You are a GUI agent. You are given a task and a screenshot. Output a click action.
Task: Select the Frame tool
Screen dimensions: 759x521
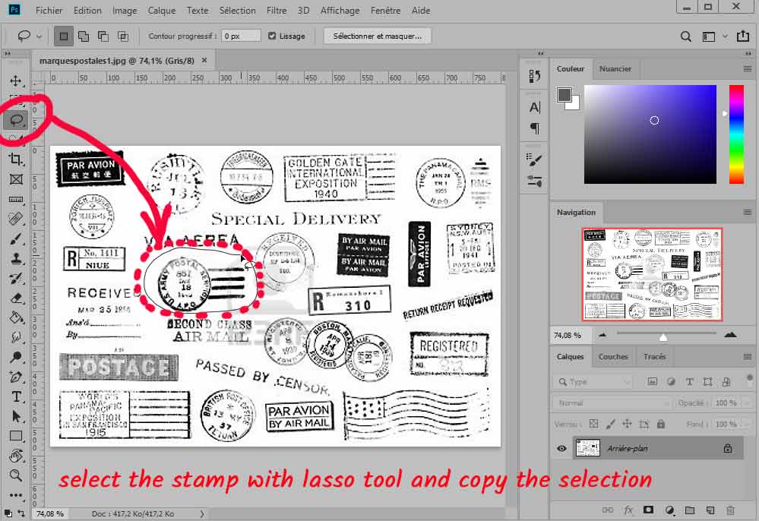[x=16, y=179]
